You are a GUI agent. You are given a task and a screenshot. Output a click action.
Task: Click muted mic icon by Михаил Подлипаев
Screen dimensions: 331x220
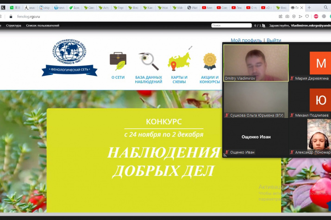pos(292,115)
